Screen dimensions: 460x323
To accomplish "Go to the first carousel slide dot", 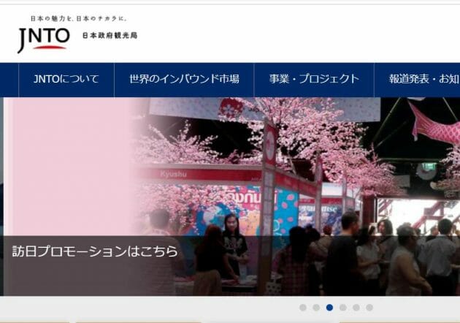I will [x=303, y=308].
